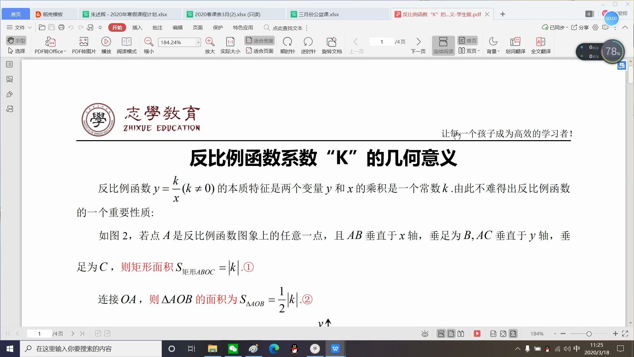This screenshot has height=357, width=634.
Task: Switch to 单页 single page view
Action: coord(468,41)
